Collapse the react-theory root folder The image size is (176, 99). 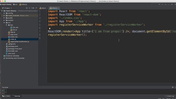(x=2, y=11)
